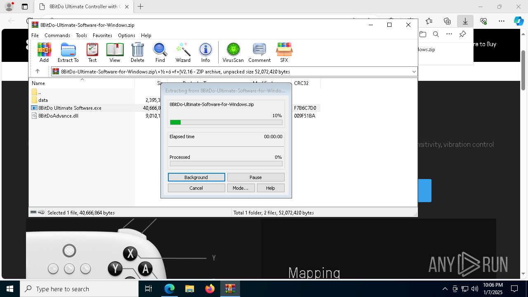Click the SFX toolbar icon
The image size is (528, 297).
284,52
